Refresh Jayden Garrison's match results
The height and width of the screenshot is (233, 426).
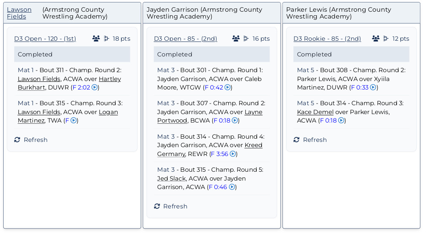click(170, 206)
